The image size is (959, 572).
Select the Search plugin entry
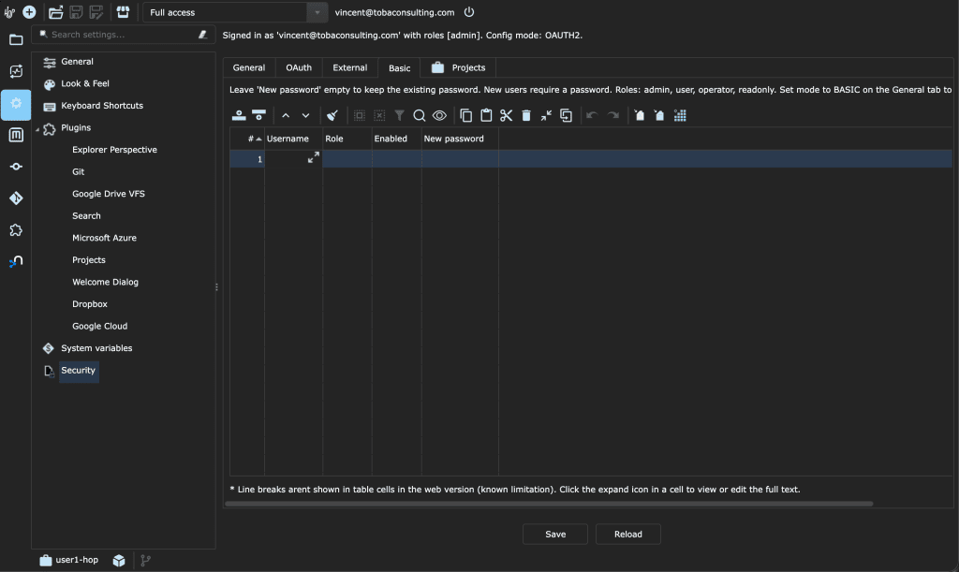click(86, 215)
